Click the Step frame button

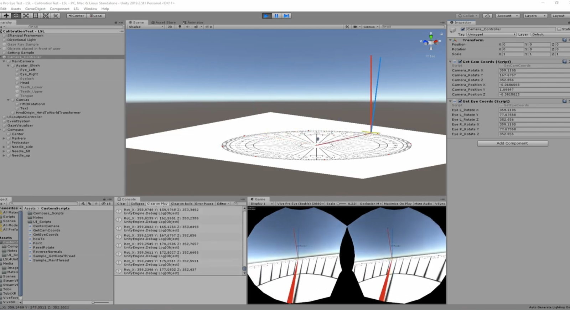coord(286,16)
